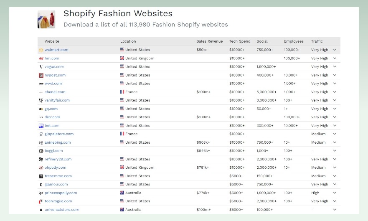Screen dimensions: 368x221
Task: Click the glopalstore.com favicon
Action: point(41,134)
